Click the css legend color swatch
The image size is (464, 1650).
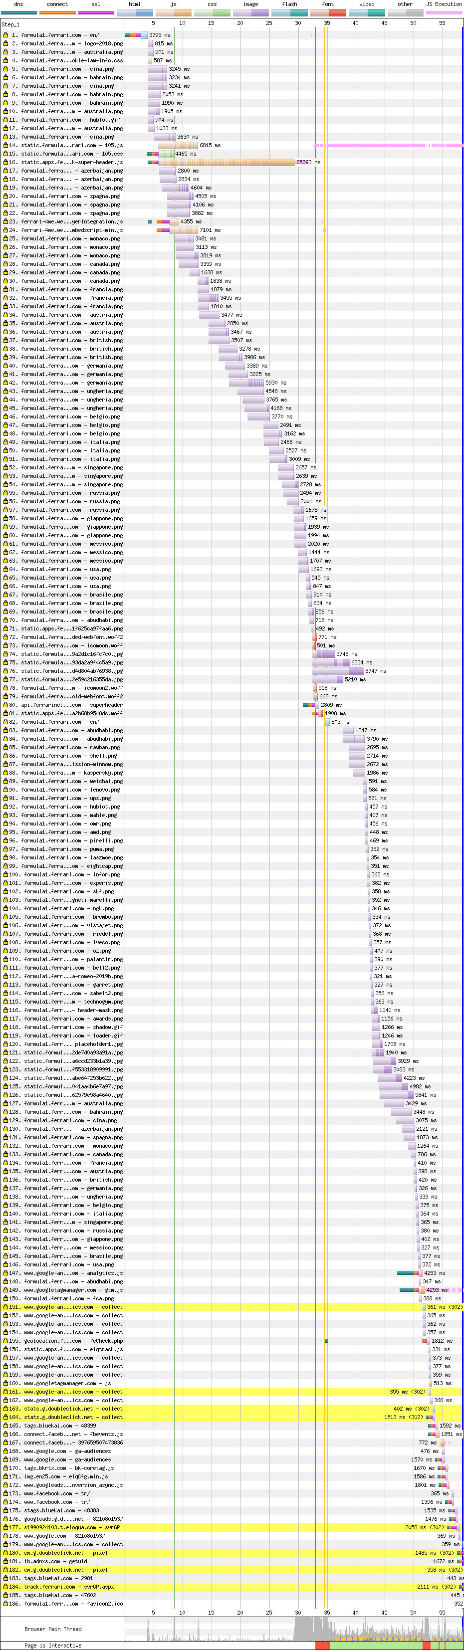pos(212,12)
